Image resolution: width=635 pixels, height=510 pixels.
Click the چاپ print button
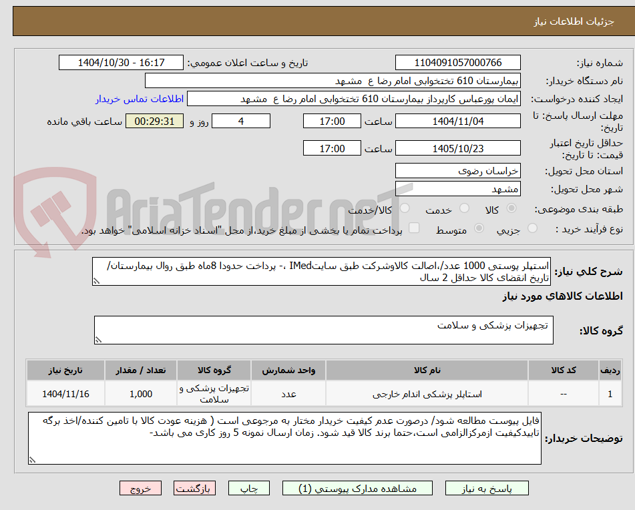tap(248, 488)
